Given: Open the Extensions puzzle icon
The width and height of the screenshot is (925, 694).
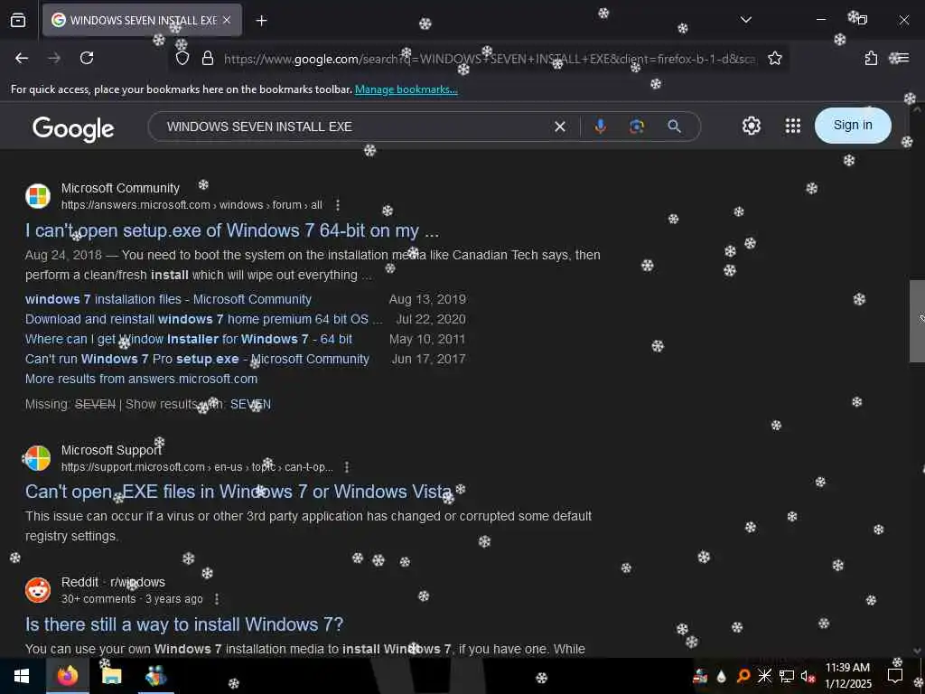Looking at the screenshot, I should [x=871, y=58].
